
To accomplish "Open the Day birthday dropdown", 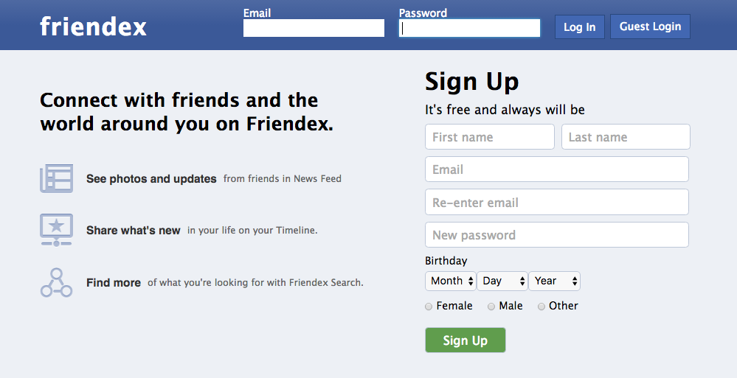I will [x=502, y=281].
